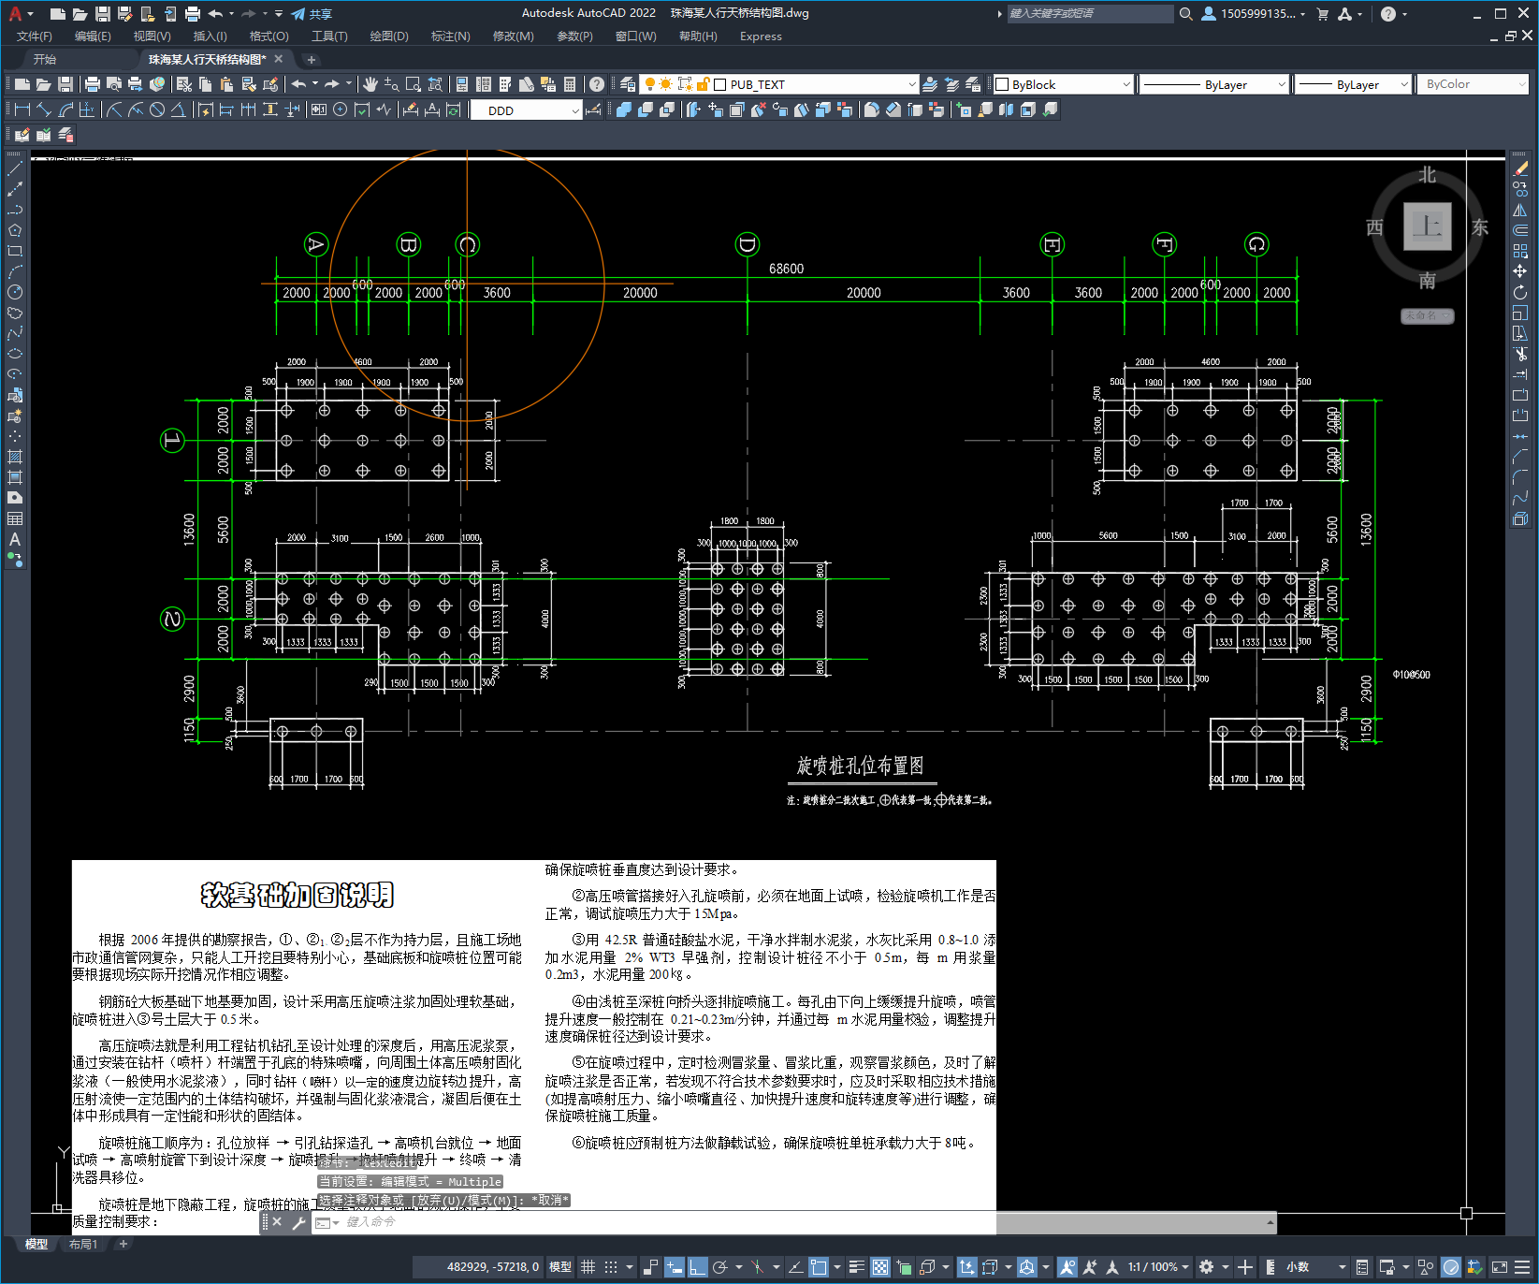
Task: Click the PUB_TEXT layer color swatch
Action: 719,84
